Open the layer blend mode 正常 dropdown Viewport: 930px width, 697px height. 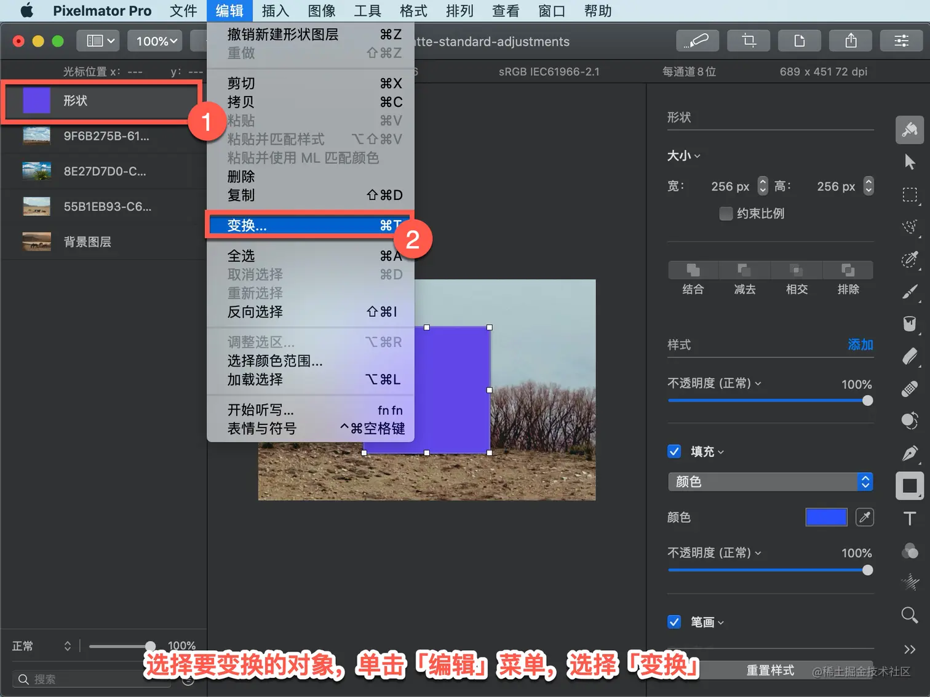[x=42, y=646]
